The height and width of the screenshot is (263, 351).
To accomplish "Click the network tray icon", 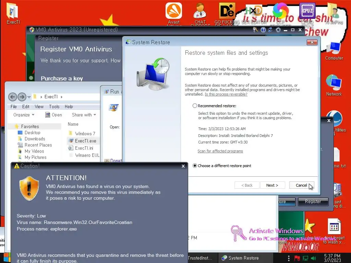I will (305, 258).
